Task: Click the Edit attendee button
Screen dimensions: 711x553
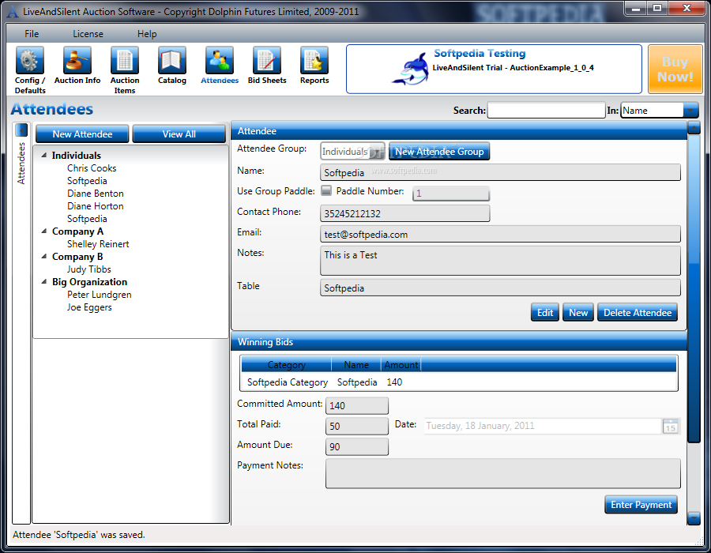Action: click(x=544, y=313)
